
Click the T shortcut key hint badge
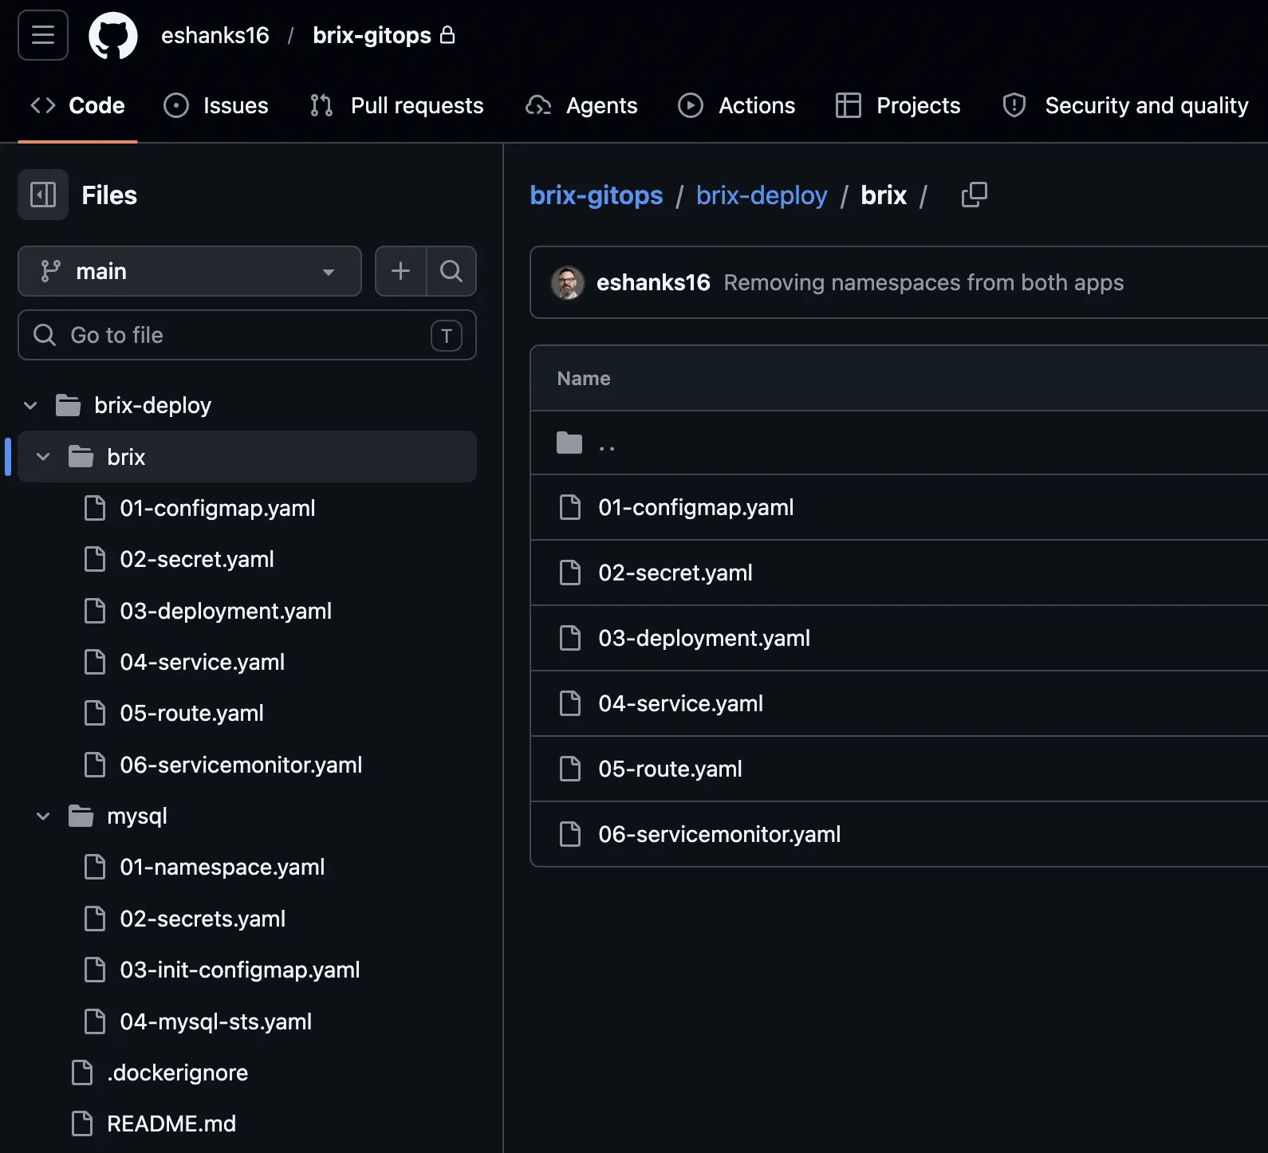pyautogui.click(x=447, y=336)
